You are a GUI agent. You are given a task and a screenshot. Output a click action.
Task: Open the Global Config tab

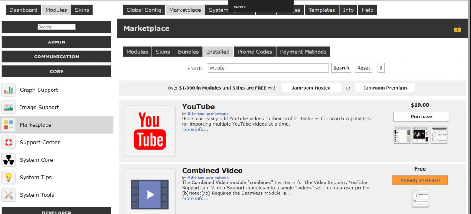(144, 10)
